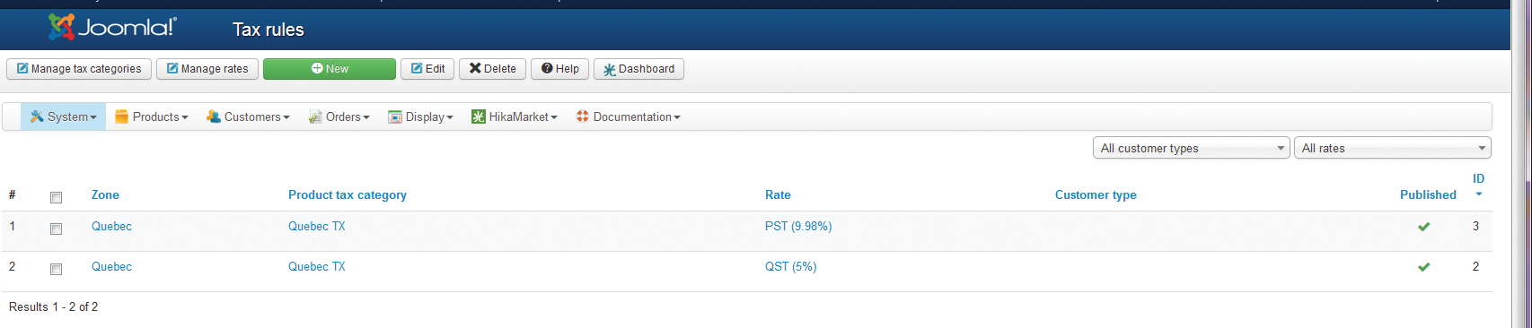Click the Tax rules page title
The width and height of the screenshot is (1532, 328).
click(269, 30)
